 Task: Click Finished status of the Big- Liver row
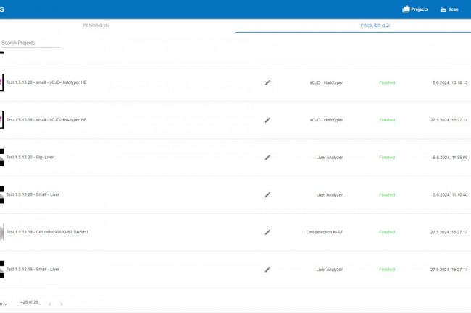[387, 158]
